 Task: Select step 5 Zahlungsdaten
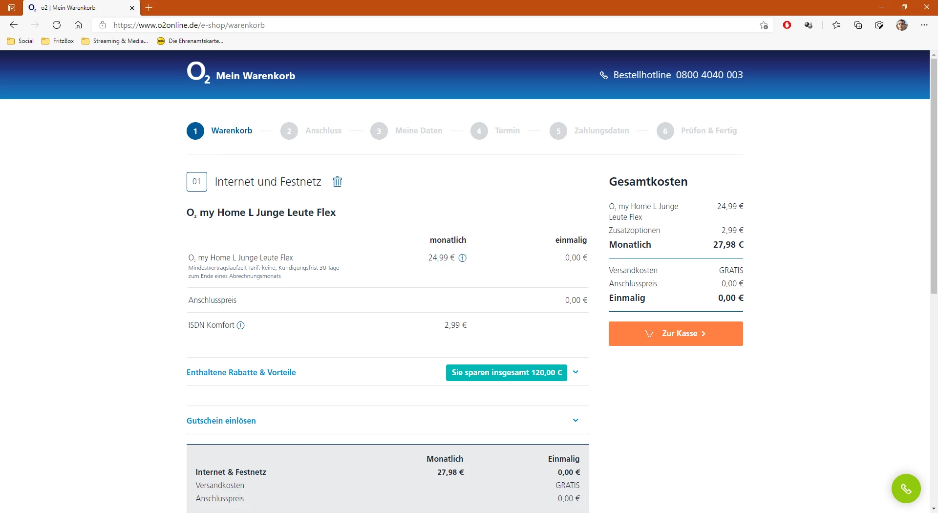coord(589,131)
